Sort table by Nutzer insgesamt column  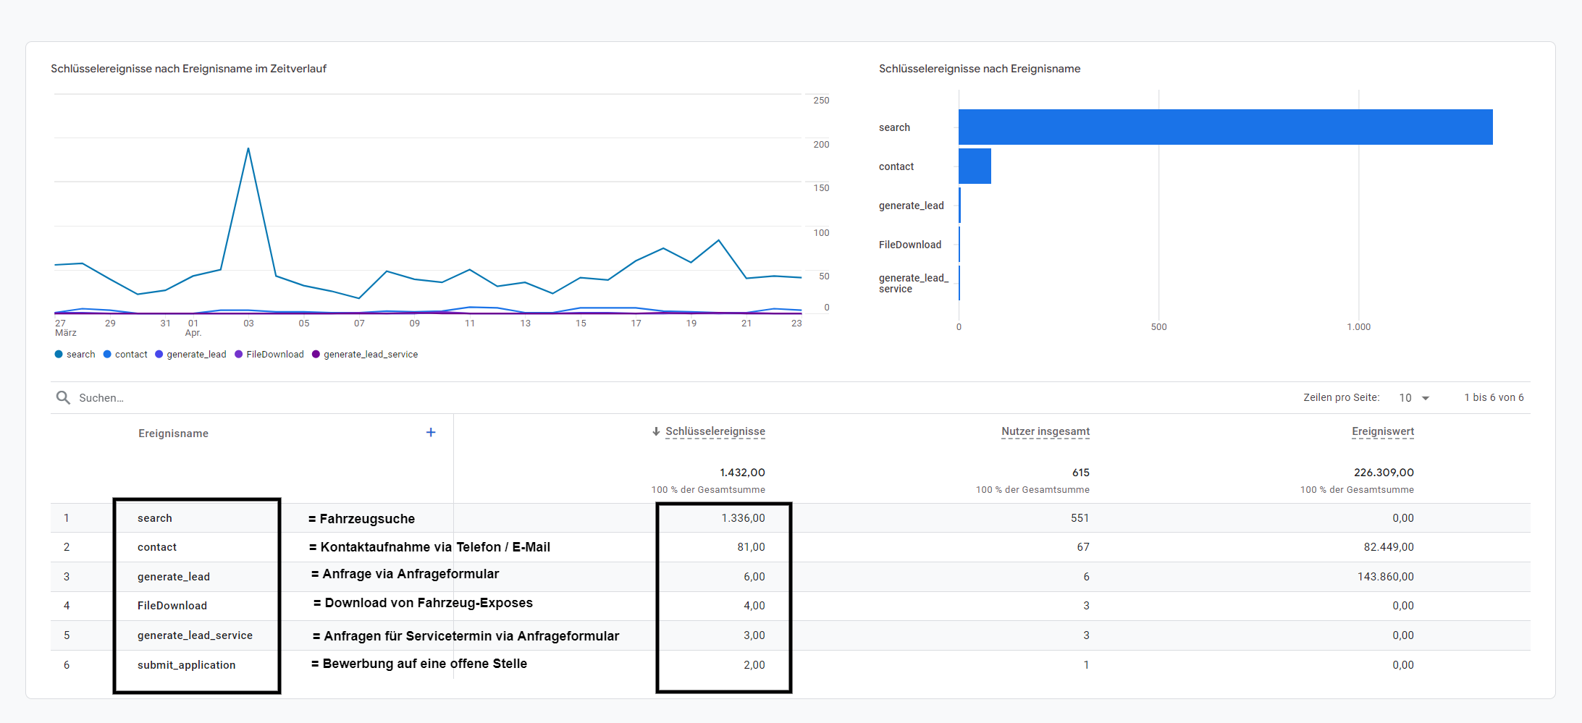[1045, 431]
